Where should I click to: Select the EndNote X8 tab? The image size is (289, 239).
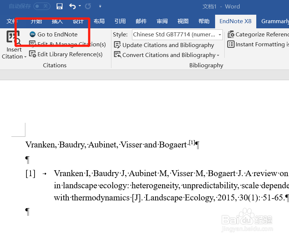(236, 21)
